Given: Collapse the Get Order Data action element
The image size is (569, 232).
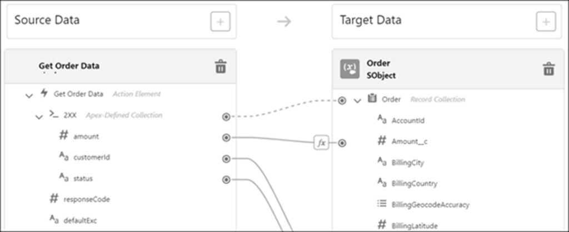Looking at the screenshot, I should click(29, 95).
